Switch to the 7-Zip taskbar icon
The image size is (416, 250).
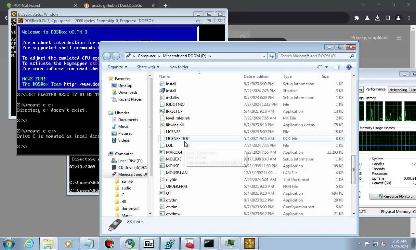[149, 243]
